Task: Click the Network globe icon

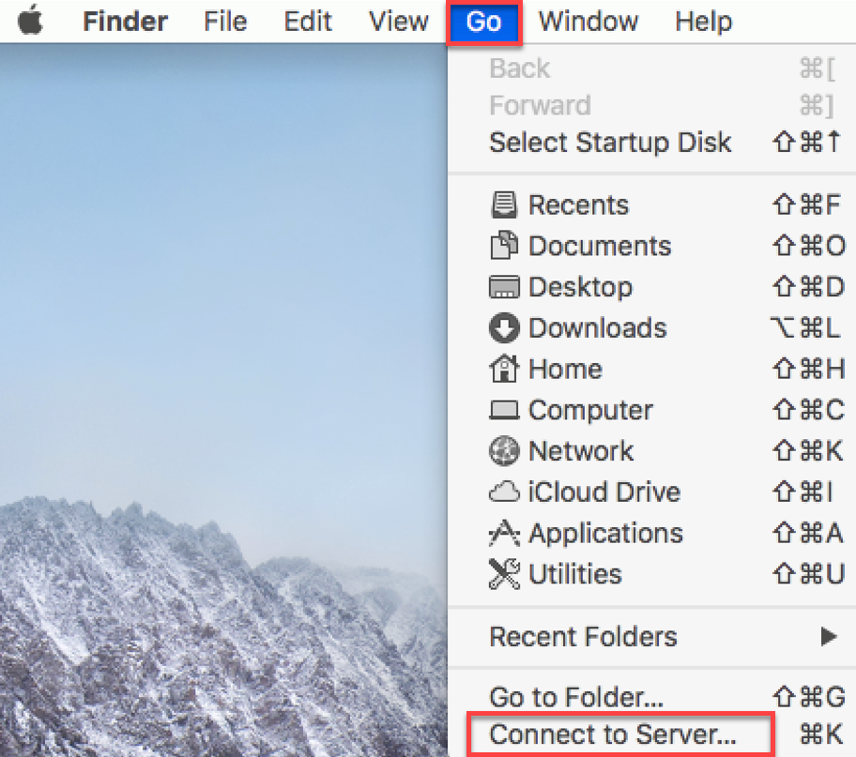Action: click(504, 451)
